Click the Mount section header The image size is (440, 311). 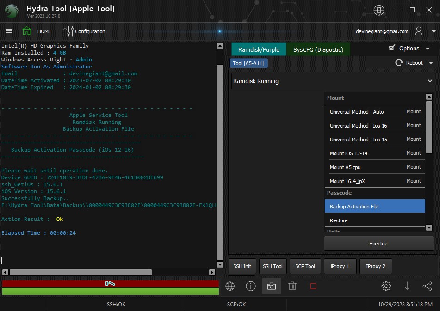[375, 98]
